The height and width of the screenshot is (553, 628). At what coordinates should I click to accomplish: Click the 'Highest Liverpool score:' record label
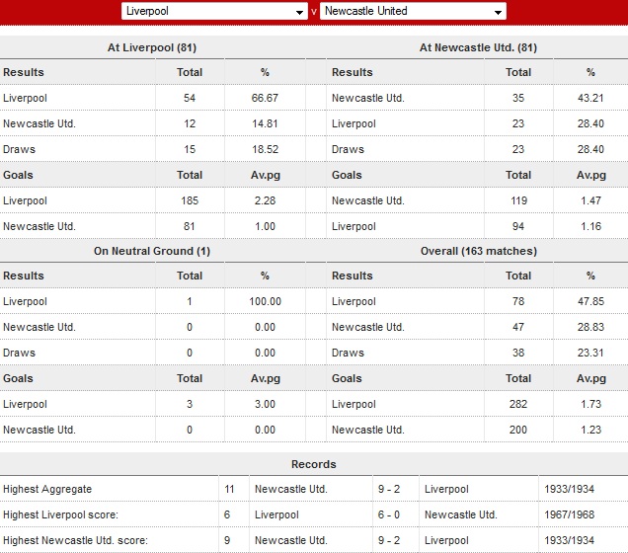coord(60,514)
